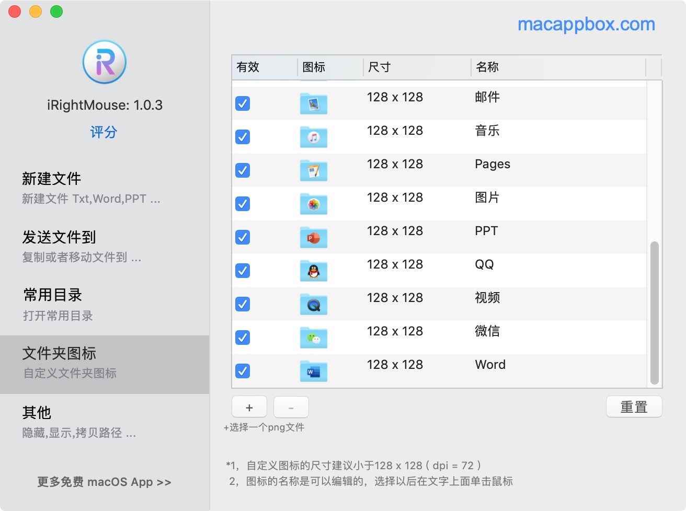
Task: Click the 有效 column header
Action: coord(265,67)
